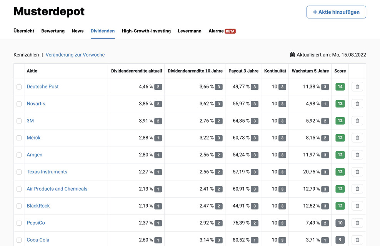This screenshot has height=246, width=380.
Task: Delete Amgen with the trash icon
Action: click(357, 155)
